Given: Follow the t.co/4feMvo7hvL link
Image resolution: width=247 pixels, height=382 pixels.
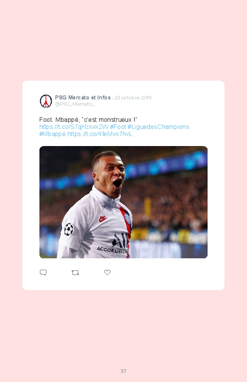Looking at the screenshot, I should pos(100,134).
